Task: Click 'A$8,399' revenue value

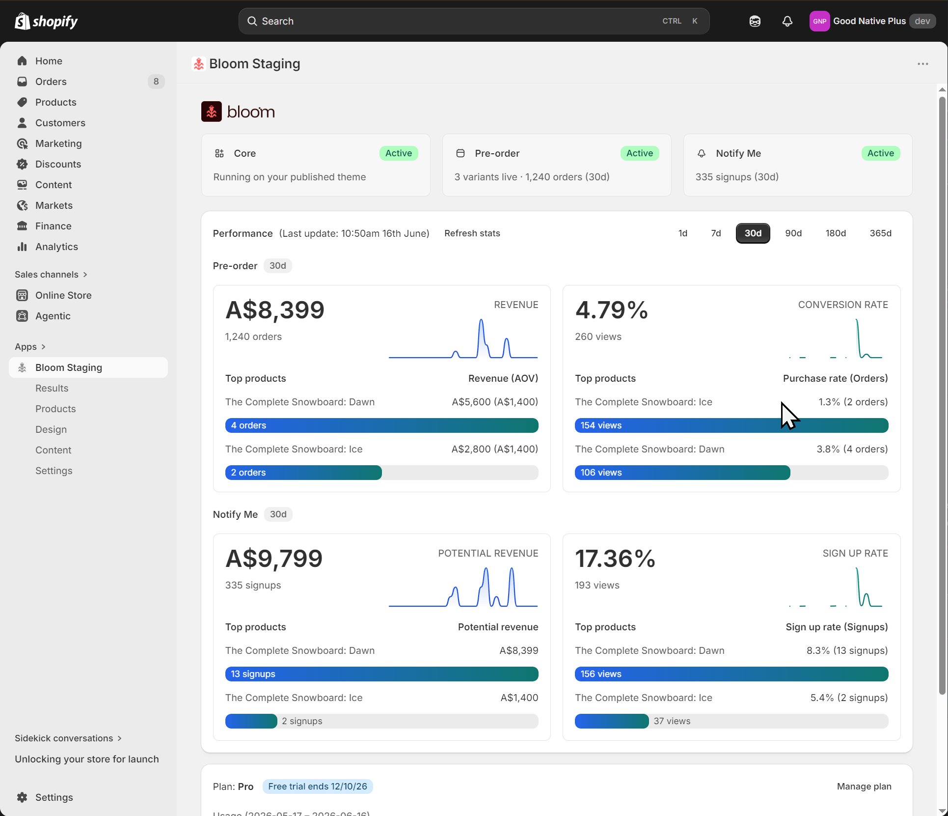Action: point(275,310)
